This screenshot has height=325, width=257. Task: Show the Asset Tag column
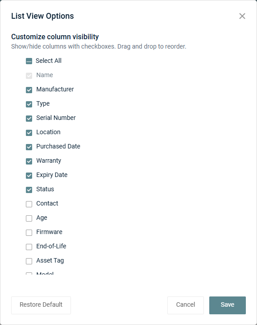29,261
